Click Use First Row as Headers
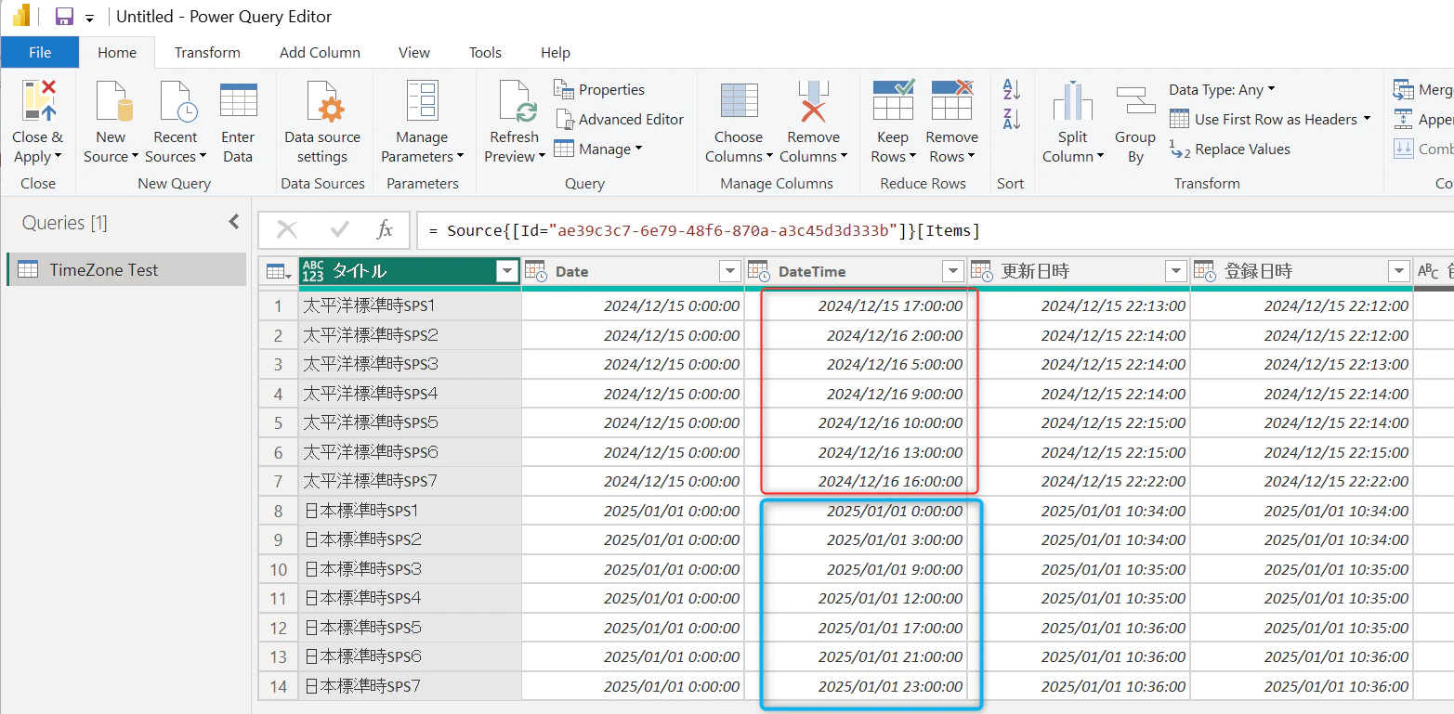The width and height of the screenshot is (1454, 714). pyautogui.click(x=1270, y=119)
